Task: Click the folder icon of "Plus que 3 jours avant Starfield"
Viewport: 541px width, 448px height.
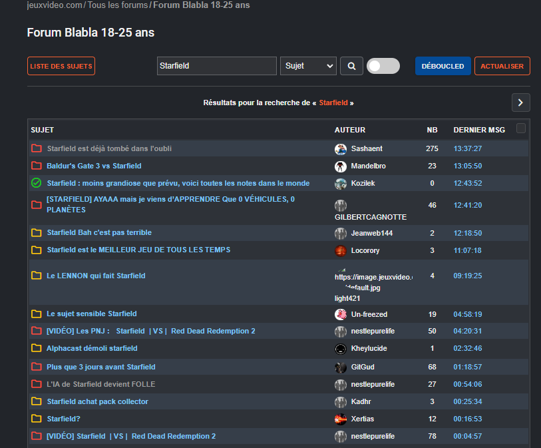Action: tap(36, 367)
